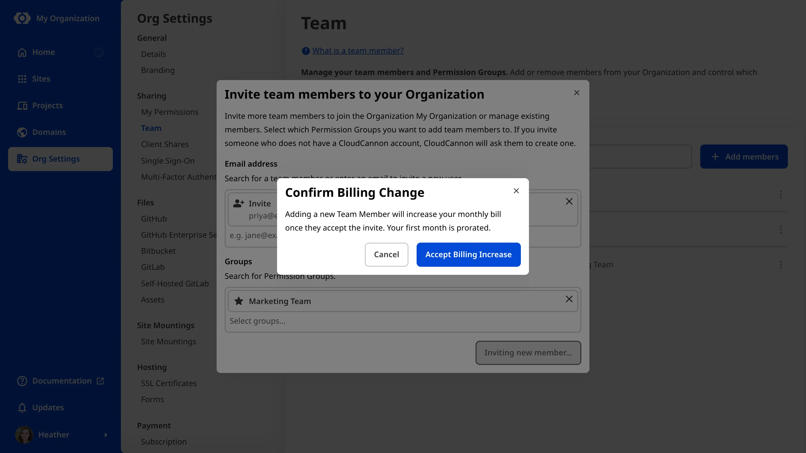This screenshot has height=453, width=806.
Task: Click the Home house icon
Action: click(x=22, y=52)
